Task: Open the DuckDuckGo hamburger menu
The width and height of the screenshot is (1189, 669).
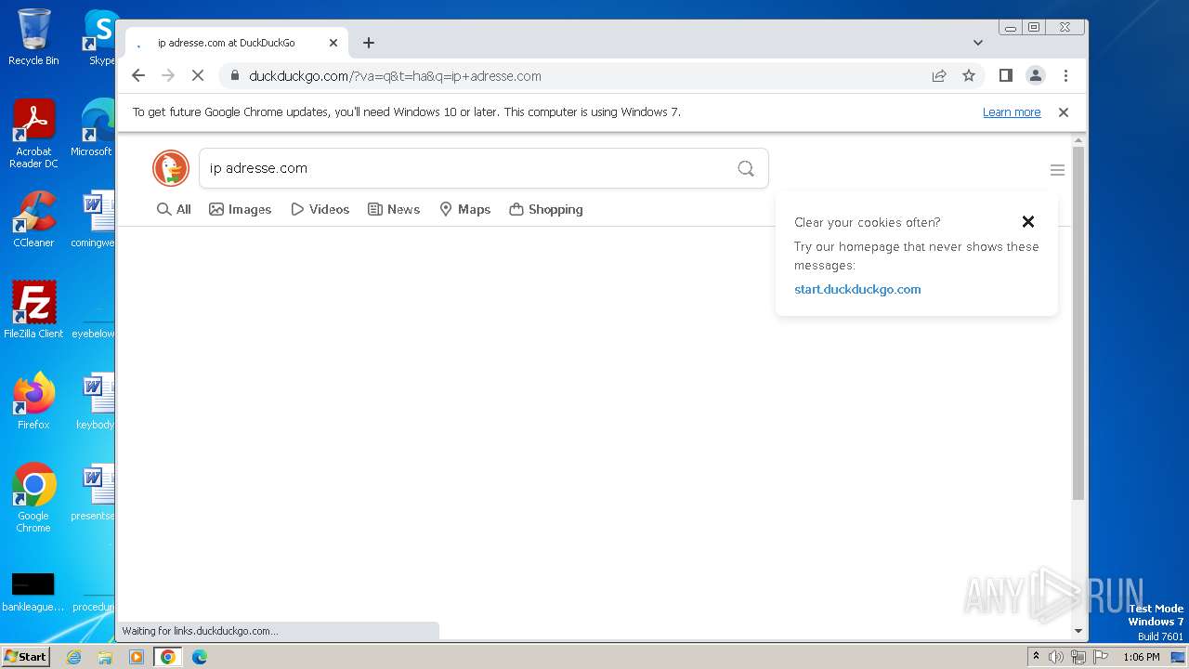Action: (x=1057, y=170)
